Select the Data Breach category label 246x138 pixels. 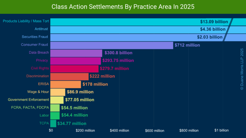39,52
